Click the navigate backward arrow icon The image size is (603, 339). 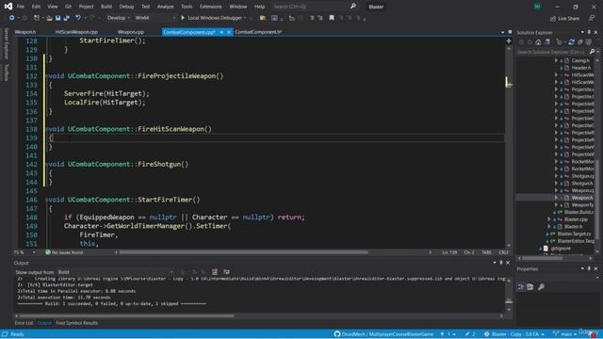11,18
